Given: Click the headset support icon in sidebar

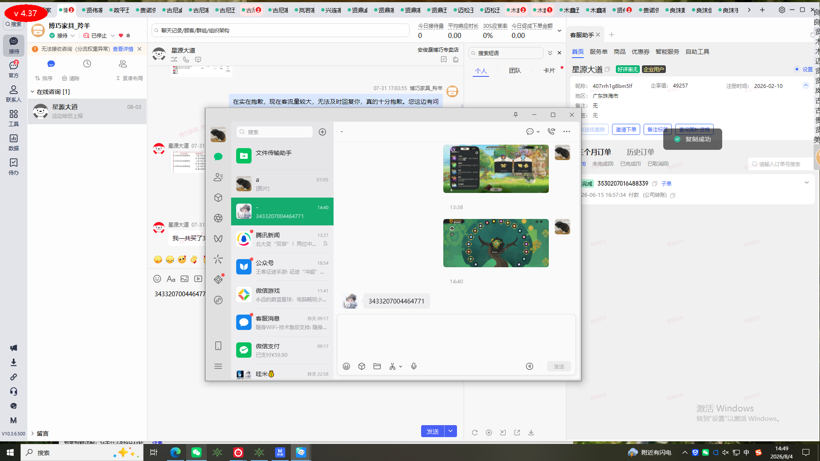Looking at the screenshot, I should 14,391.
